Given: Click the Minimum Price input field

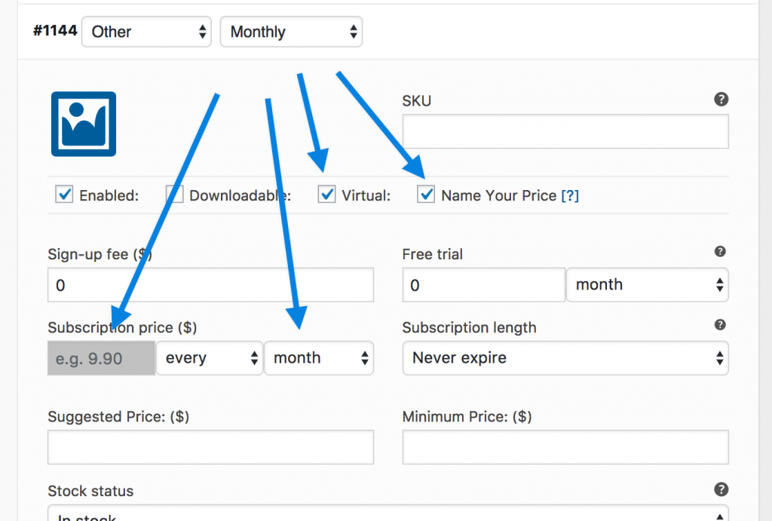Looking at the screenshot, I should (x=565, y=447).
